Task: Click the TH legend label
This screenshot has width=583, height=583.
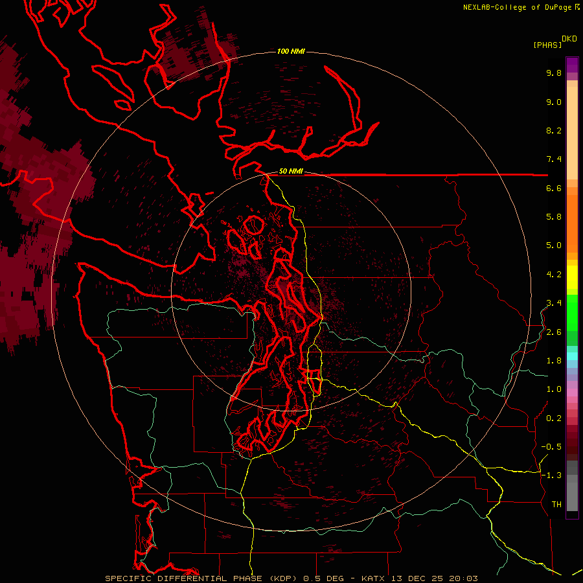Action: pyautogui.click(x=556, y=505)
